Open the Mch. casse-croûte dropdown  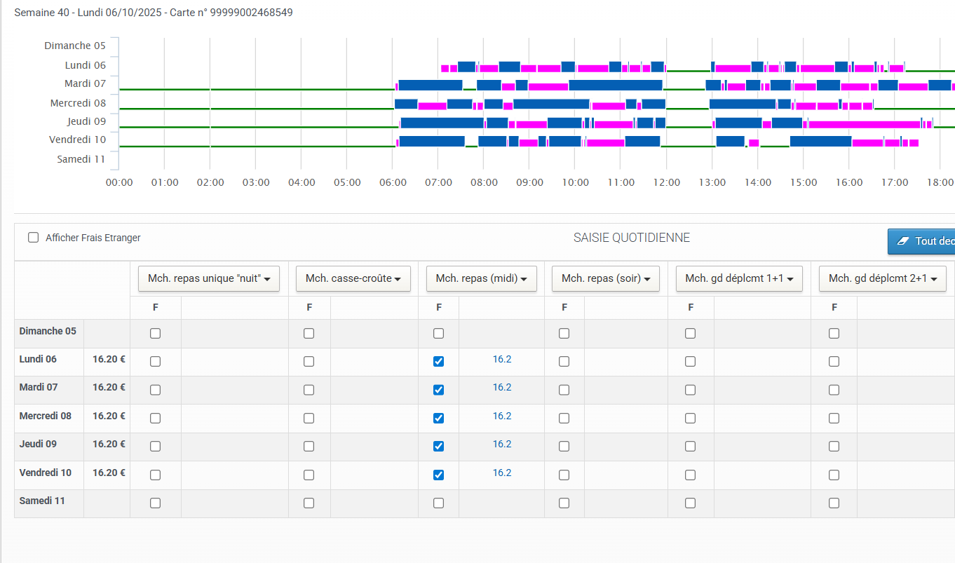pyautogui.click(x=353, y=278)
